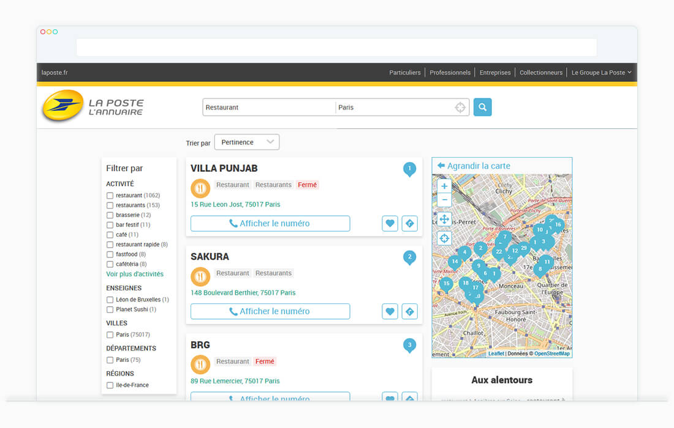Expand the Le Groupe La Poste menu
The image size is (674, 428).
[x=601, y=72]
